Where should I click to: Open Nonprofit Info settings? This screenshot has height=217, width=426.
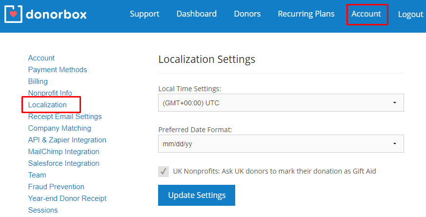coord(50,93)
